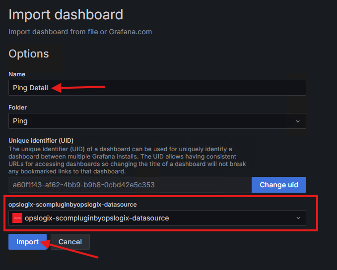The width and height of the screenshot is (337, 270).
Task: Click the Options section heading
Action: 29,54
